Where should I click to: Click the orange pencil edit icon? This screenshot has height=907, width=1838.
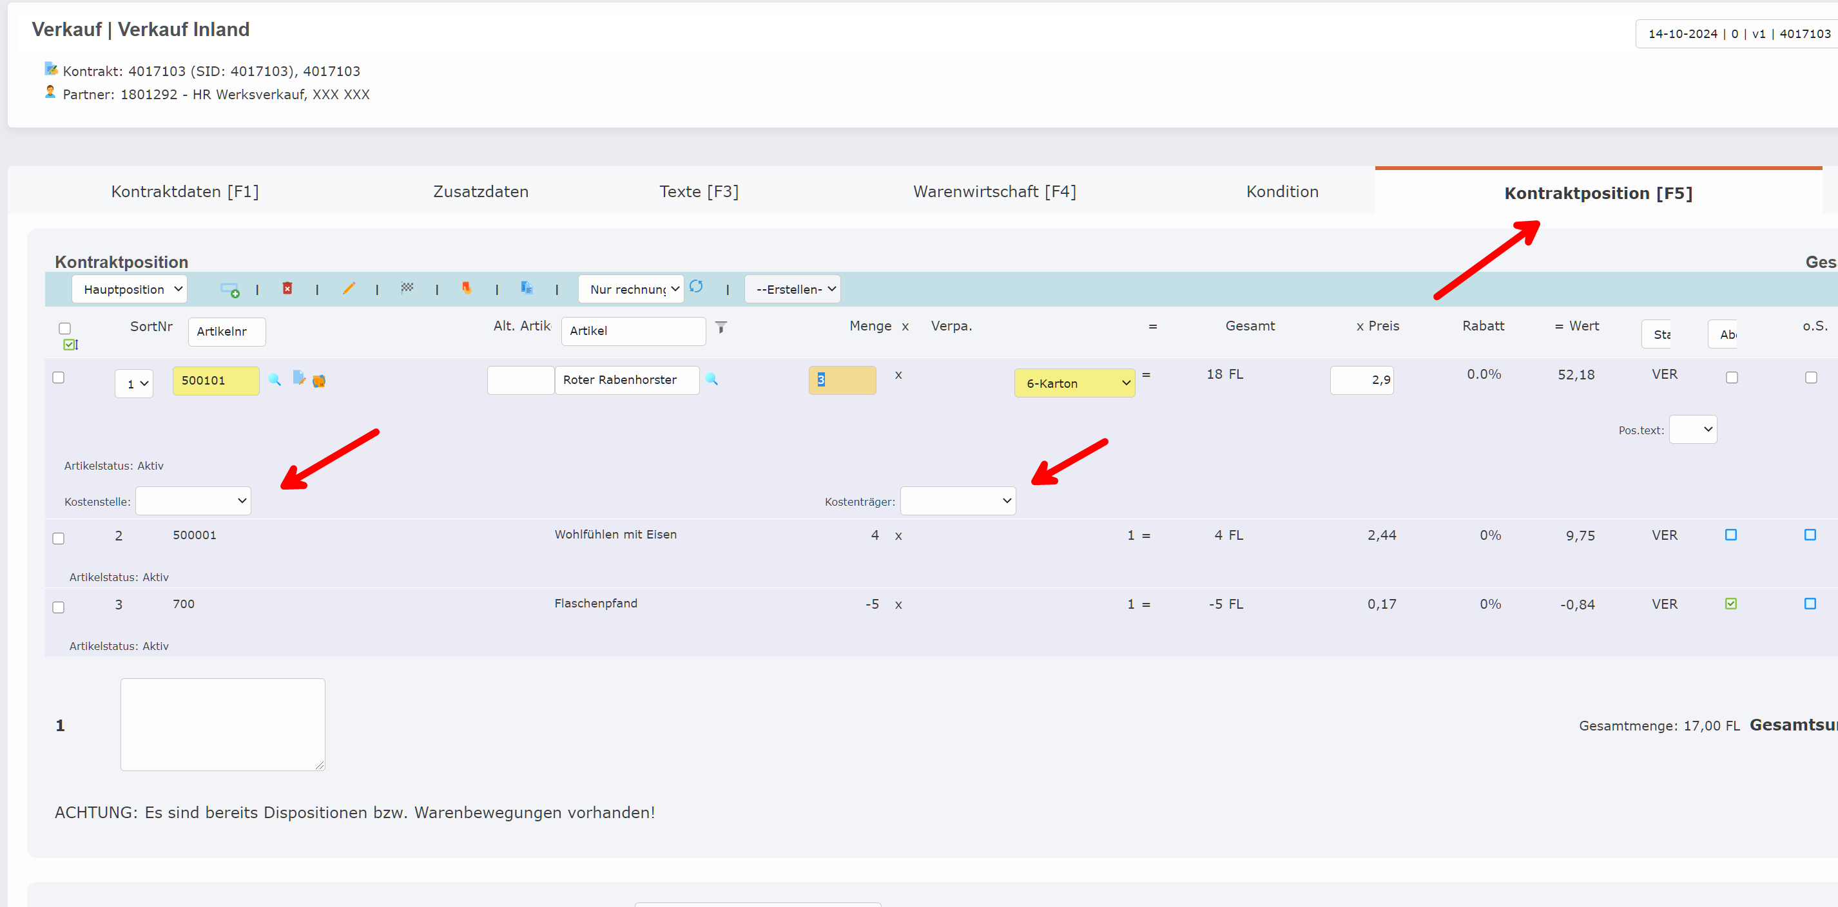(348, 288)
